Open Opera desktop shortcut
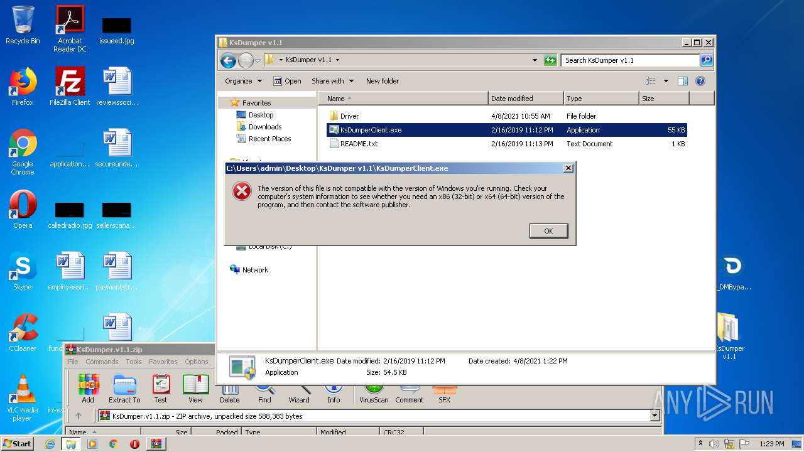 (x=23, y=210)
